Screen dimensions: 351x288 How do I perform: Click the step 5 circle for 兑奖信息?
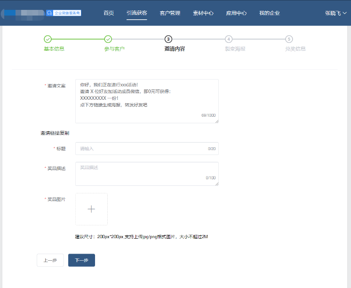(x=289, y=39)
